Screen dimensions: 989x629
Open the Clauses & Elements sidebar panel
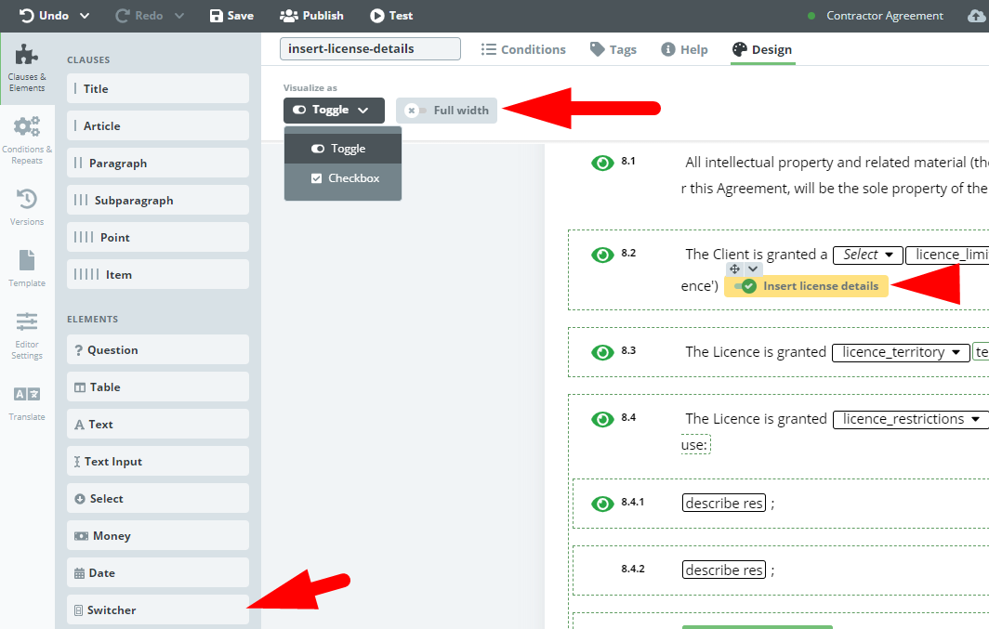click(27, 65)
